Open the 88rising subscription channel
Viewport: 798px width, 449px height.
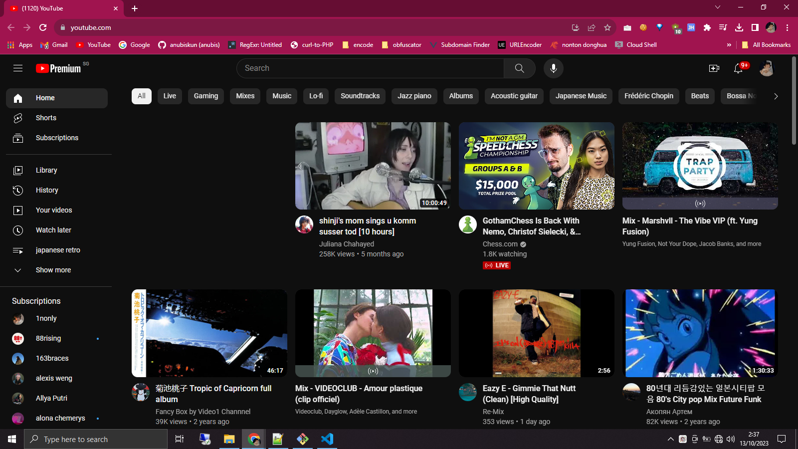(x=57, y=339)
